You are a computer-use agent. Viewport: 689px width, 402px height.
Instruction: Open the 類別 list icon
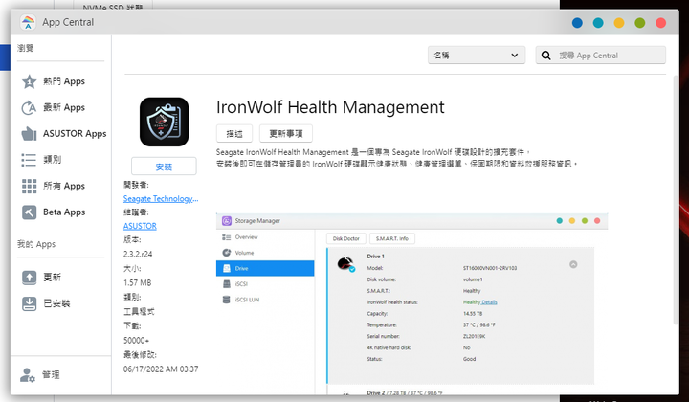(29, 160)
